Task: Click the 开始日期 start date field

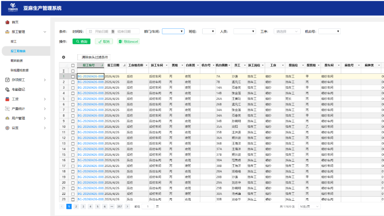Action: pos(101,31)
